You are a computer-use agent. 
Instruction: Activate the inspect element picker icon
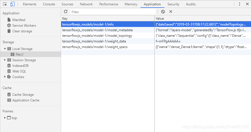(x=5, y=4)
